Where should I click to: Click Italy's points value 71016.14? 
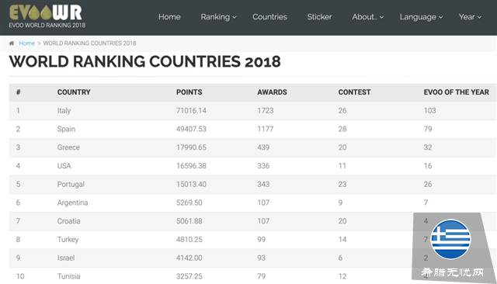[191, 110]
